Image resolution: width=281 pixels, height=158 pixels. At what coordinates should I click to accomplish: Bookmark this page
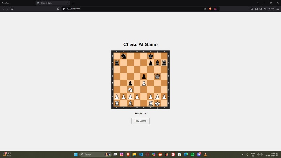click(58, 9)
